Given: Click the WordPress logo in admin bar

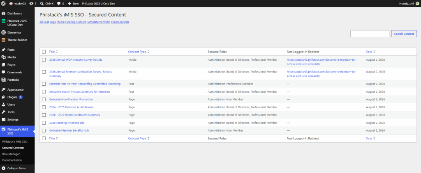Looking at the screenshot, I should [x=3, y=3].
